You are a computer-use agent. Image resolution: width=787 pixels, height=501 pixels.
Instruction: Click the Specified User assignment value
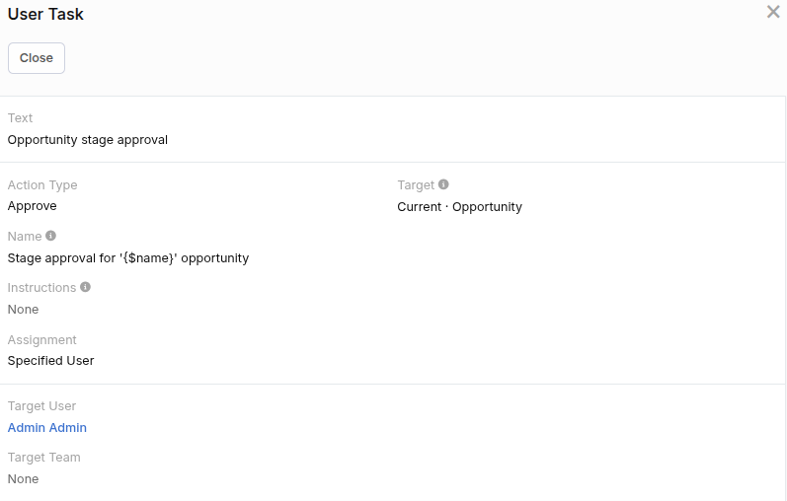[51, 361]
